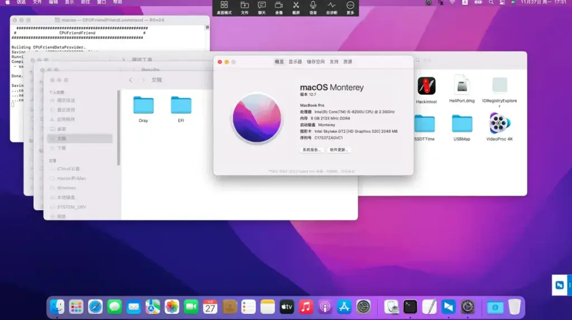The image size is (572, 320).
Task: Select the EFI folder in 文稿 window
Action: [181, 105]
